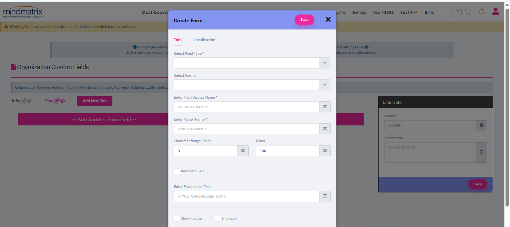Click the search magnifier icon in header
The height and width of the screenshot is (227, 510).
click(x=460, y=12)
